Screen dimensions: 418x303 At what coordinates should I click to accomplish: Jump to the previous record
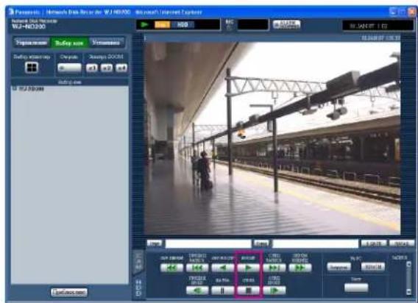[197, 268]
